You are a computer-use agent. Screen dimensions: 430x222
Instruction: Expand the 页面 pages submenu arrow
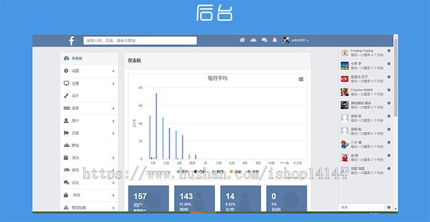click(114, 133)
